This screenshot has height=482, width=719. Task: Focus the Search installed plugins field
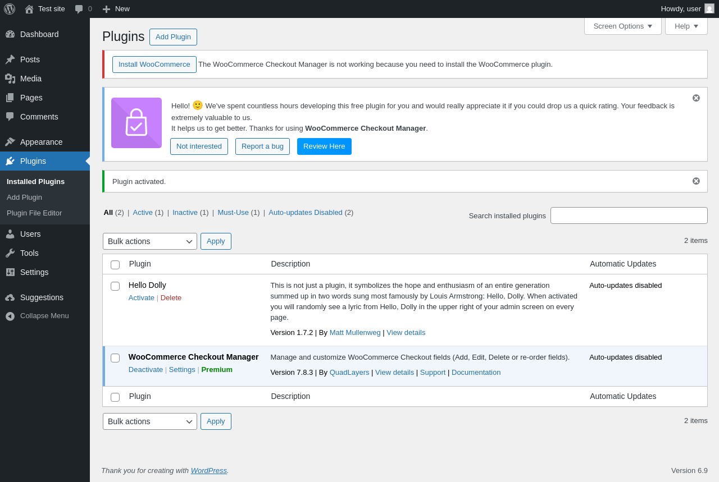(629, 215)
